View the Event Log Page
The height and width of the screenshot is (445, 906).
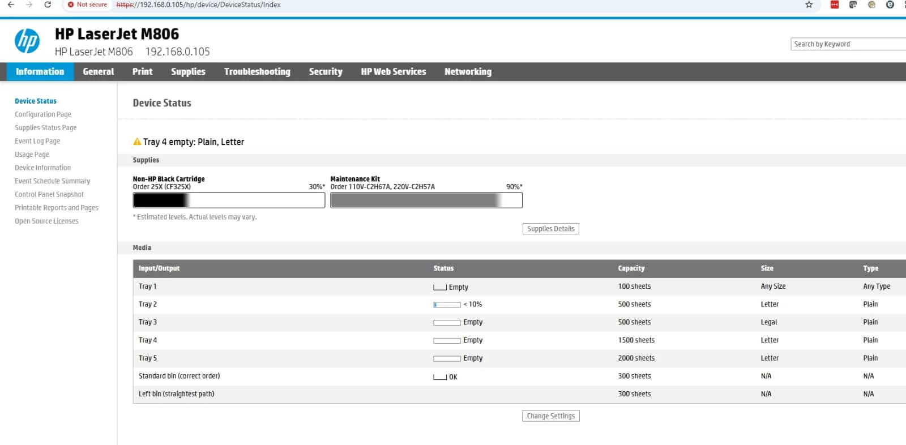(37, 141)
